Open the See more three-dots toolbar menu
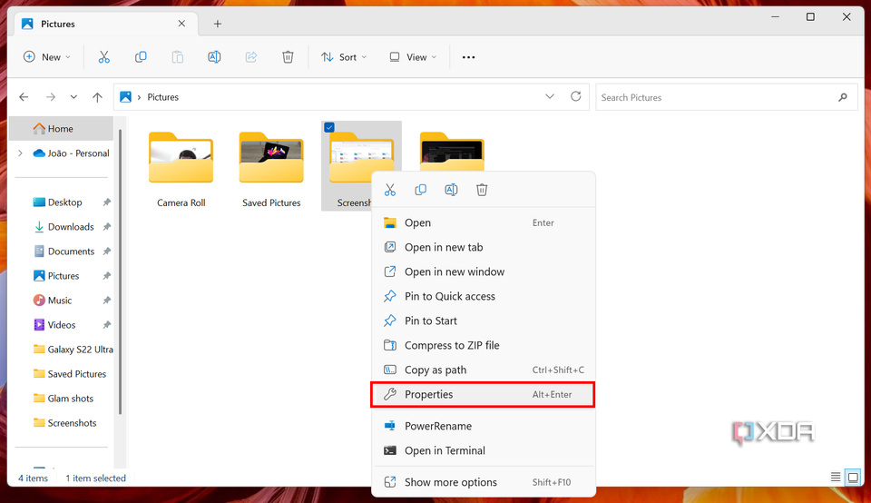 [468, 57]
